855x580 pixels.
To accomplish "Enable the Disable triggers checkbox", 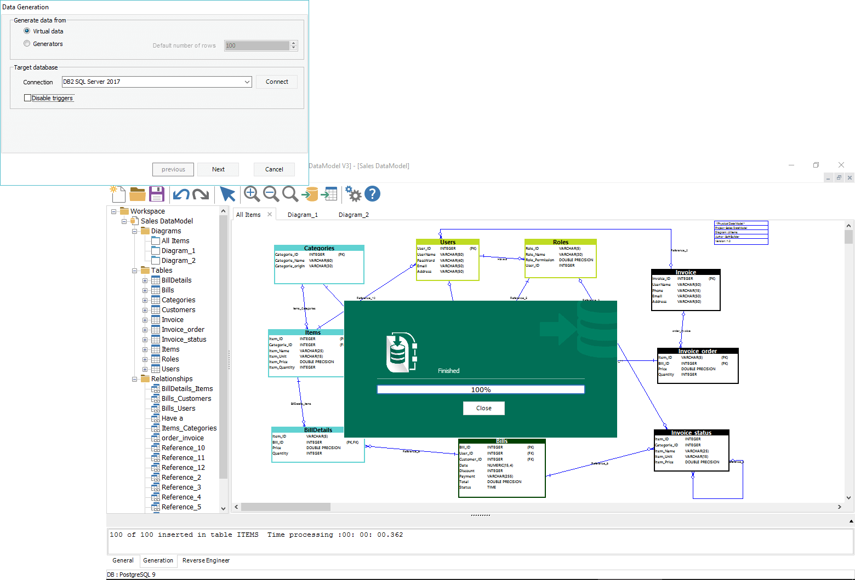I will 27,97.
